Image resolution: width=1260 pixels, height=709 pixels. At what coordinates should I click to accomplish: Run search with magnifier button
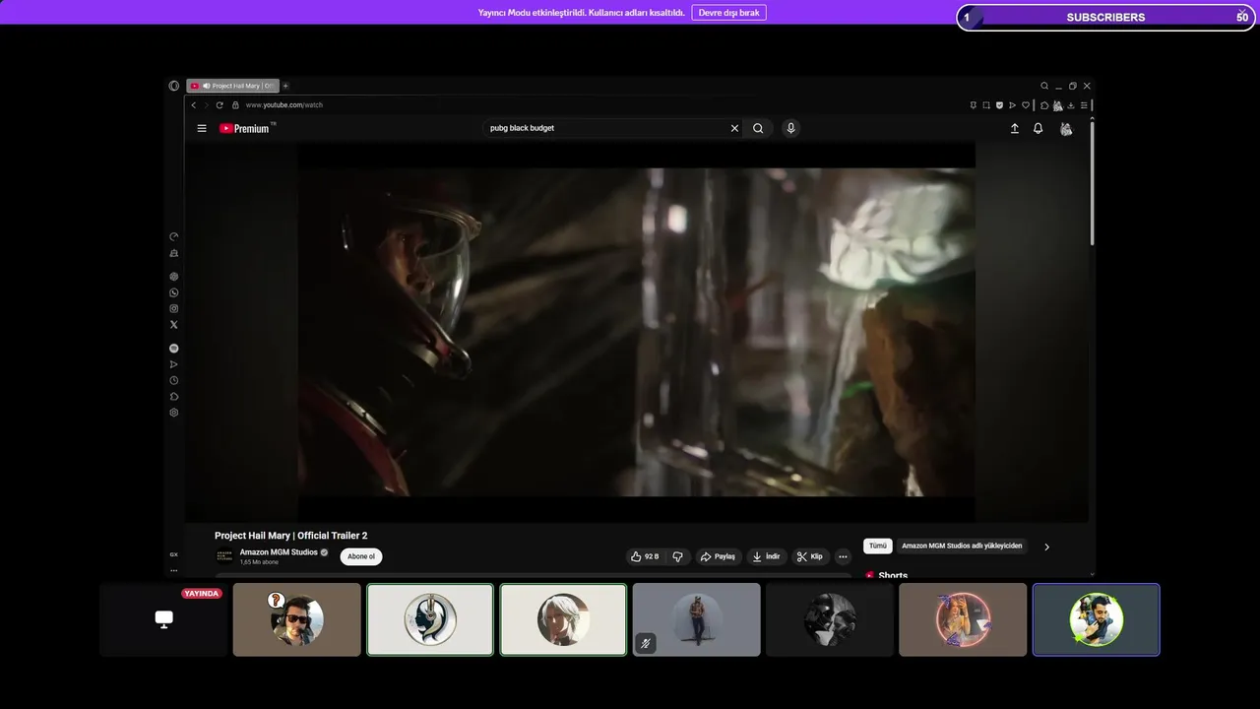click(x=758, y=128)
